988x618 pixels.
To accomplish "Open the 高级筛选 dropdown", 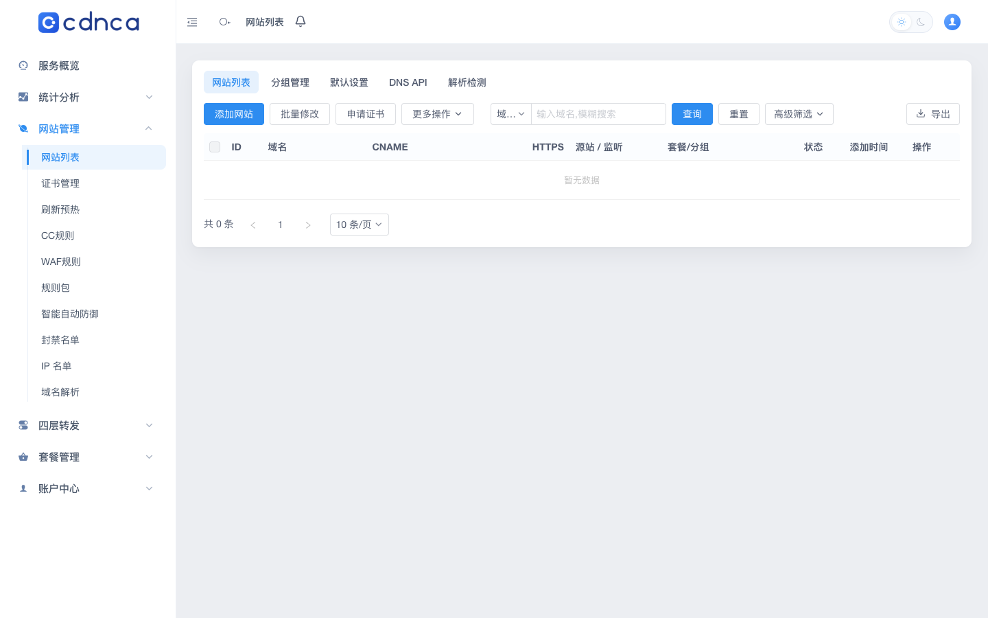I will (x=799, y=114).
